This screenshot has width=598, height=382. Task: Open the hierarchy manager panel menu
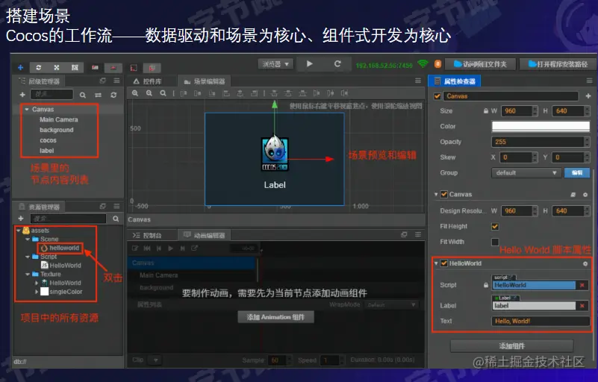(x=116, y=81)
